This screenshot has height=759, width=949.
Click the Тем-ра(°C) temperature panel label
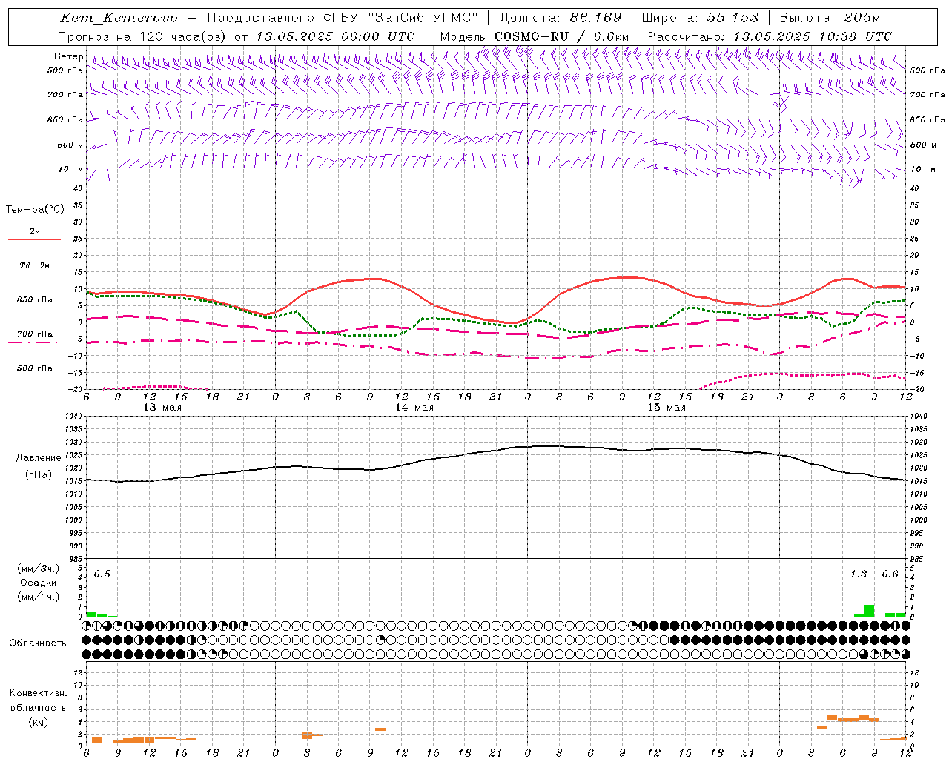35,210
